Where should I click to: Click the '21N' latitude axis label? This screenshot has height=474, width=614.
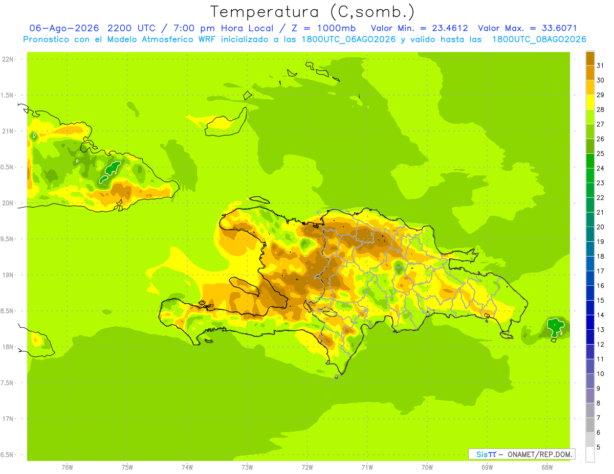8,131
